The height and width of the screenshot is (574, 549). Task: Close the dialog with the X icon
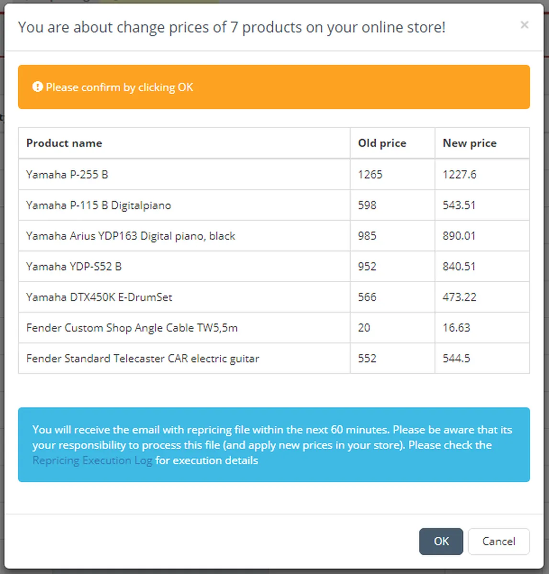[525, 25]
